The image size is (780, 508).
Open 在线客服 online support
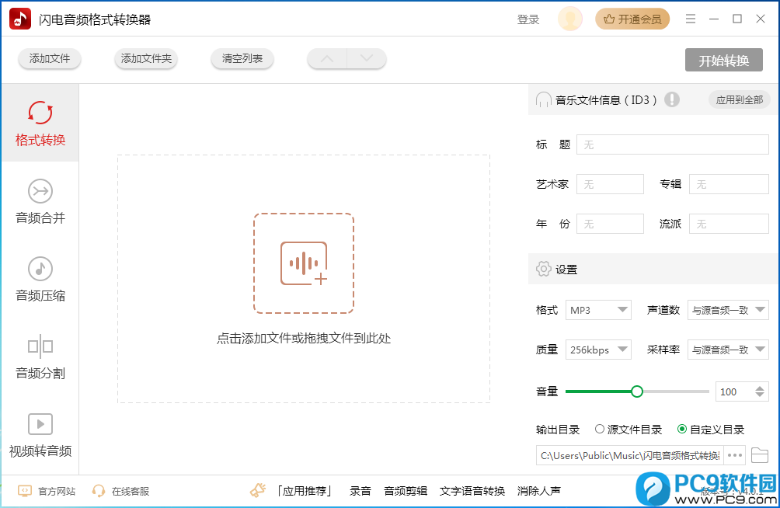(121, 491)
